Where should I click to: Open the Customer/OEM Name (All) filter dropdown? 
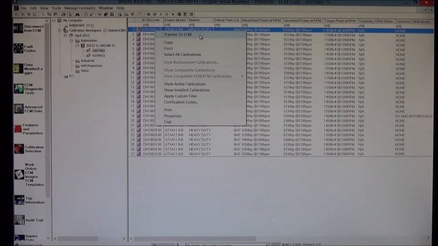376,25
